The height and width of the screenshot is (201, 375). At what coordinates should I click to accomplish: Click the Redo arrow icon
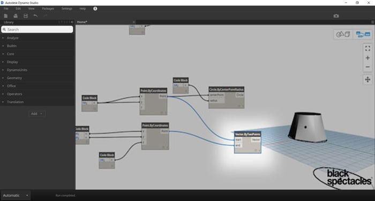[46, 16]
